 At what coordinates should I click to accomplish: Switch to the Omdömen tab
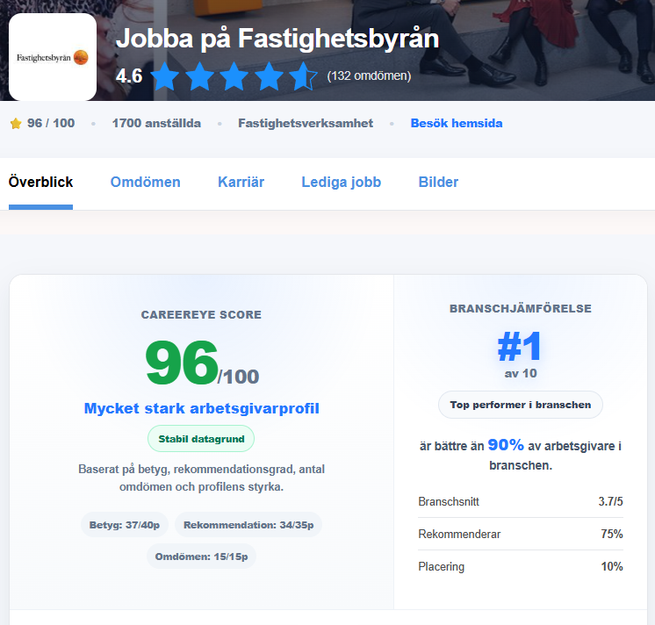coord(146,182)
